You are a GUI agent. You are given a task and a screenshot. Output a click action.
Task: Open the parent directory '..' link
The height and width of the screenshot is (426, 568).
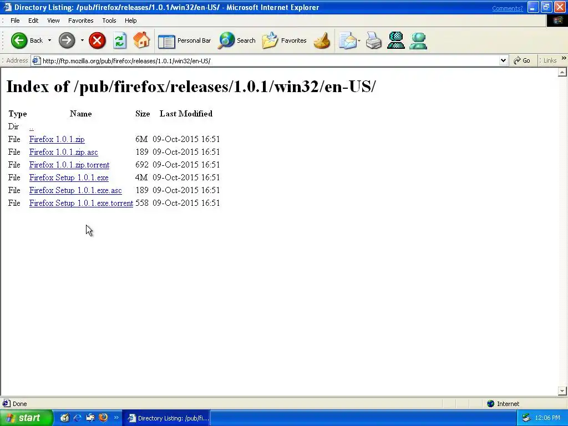(x=32, y=127)
